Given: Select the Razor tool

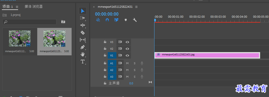Looking at the screenshot, I should 83,33.
